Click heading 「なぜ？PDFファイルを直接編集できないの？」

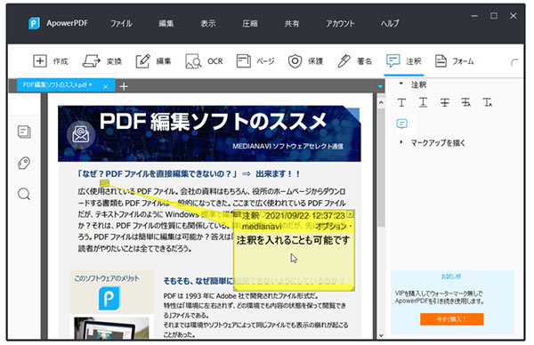tap(158, 174)
